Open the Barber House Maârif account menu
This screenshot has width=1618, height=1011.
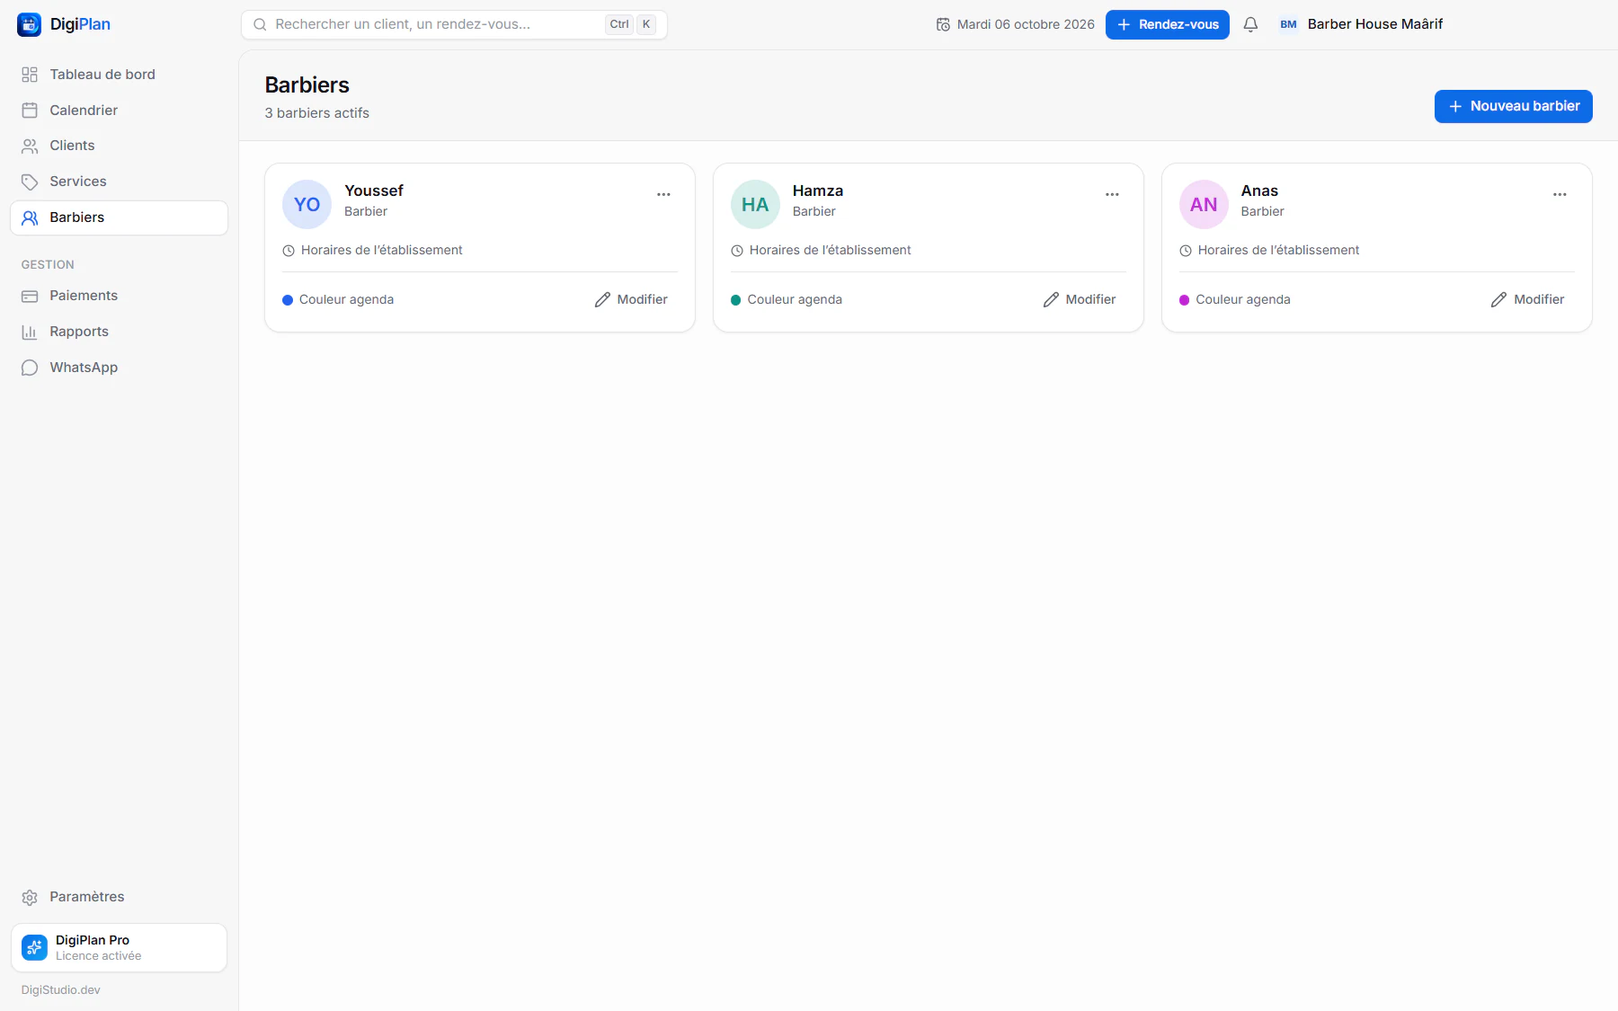coord(1361,24)
